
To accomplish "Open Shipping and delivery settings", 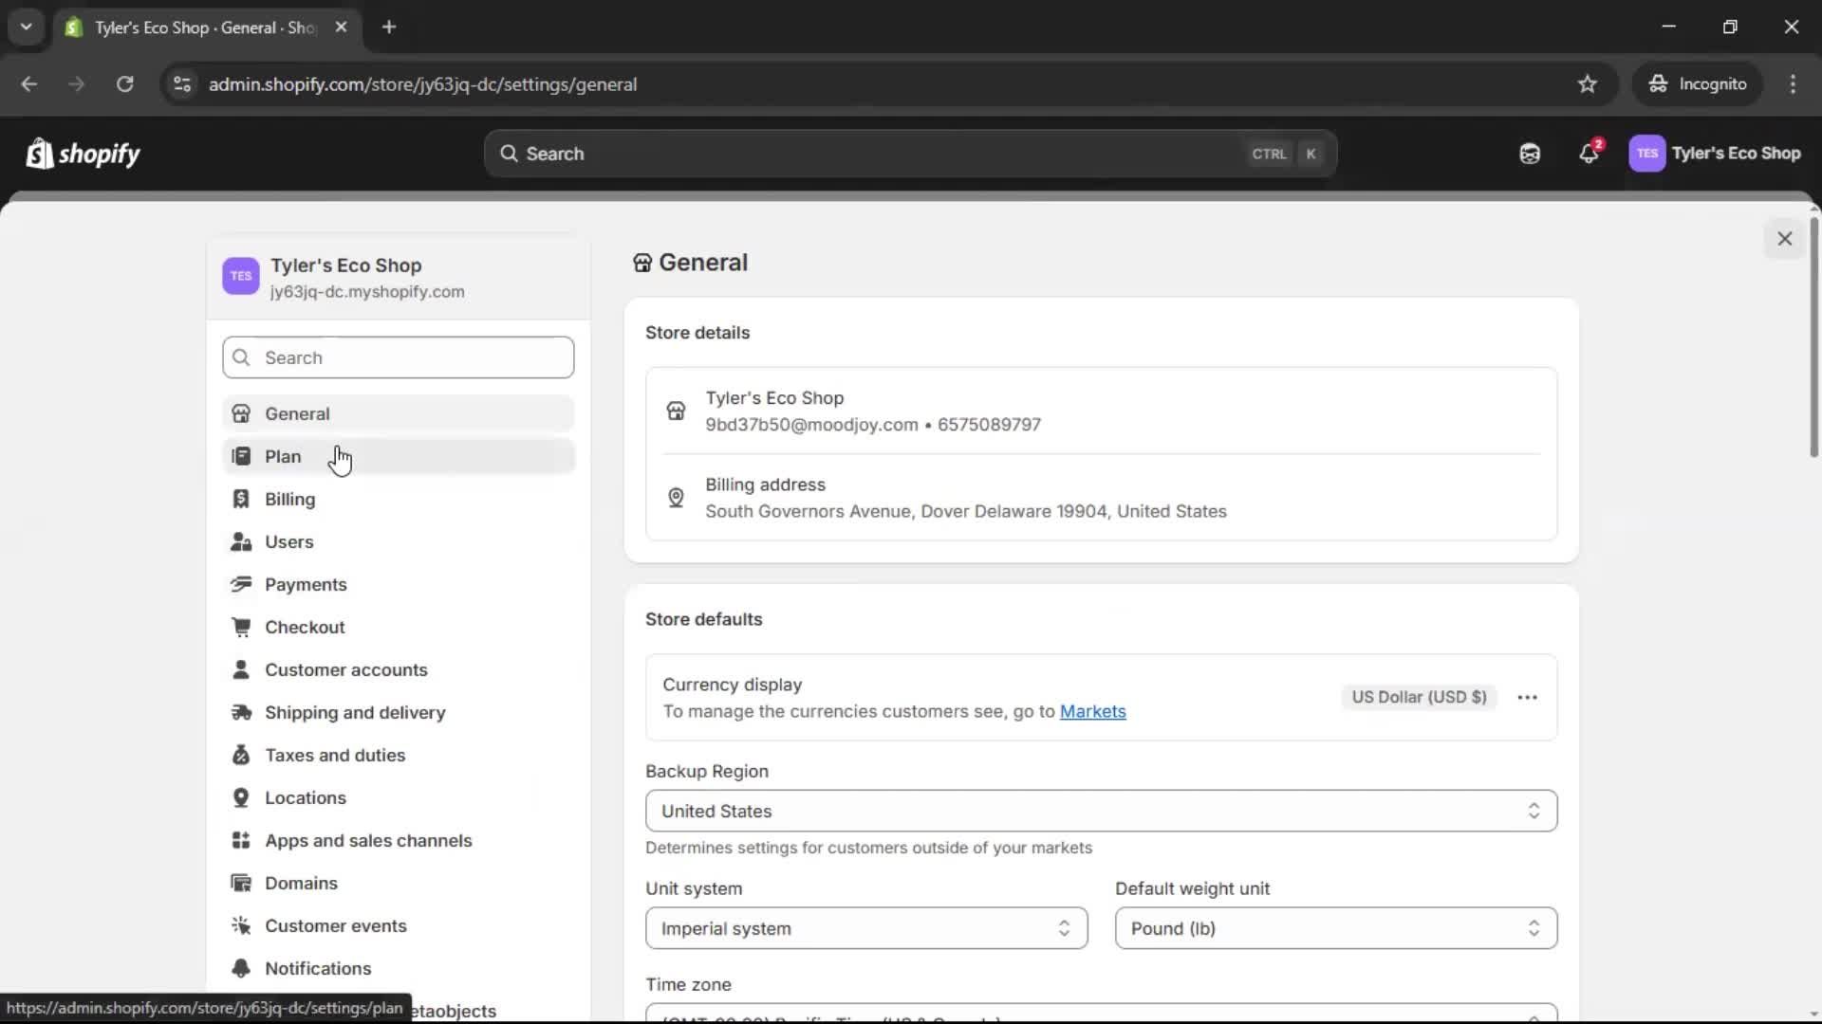I will coord(399,712).
